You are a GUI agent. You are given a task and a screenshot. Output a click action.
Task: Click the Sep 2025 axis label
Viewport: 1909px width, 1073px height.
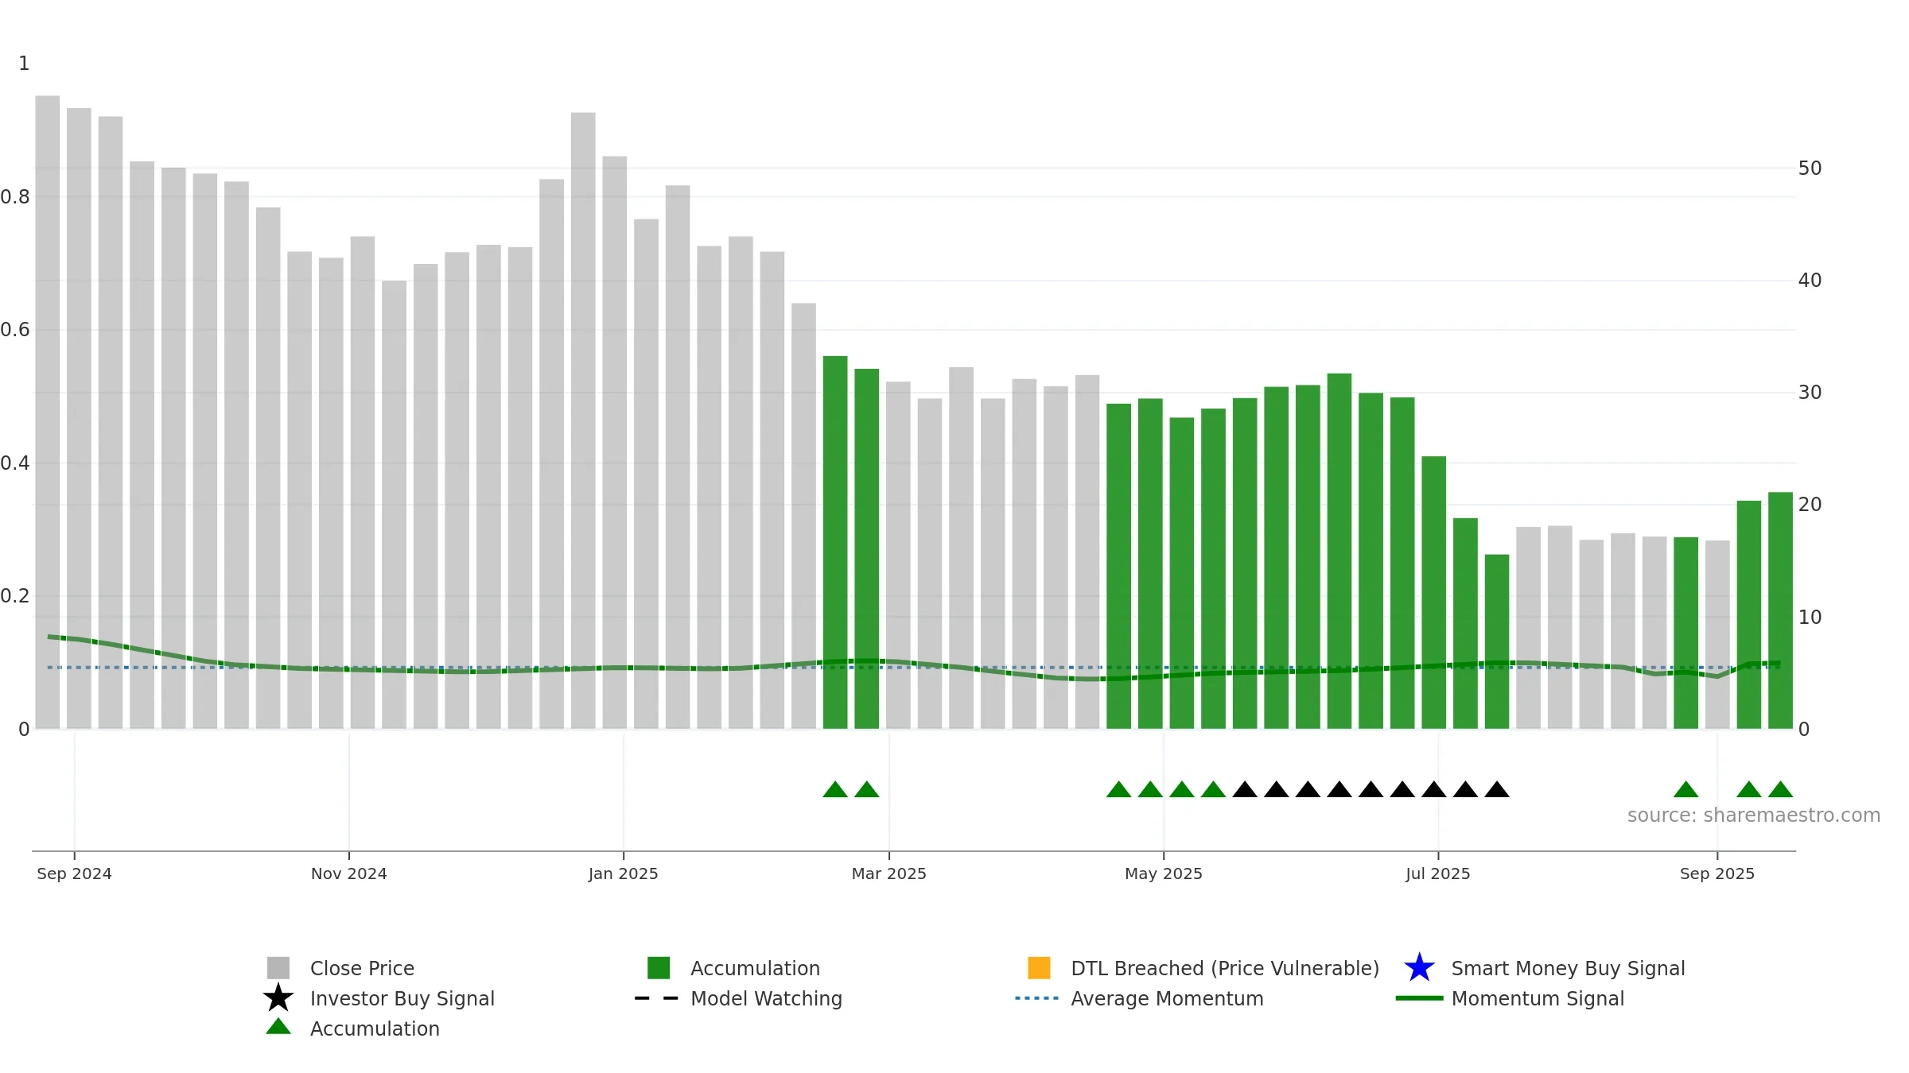coord(1717,874)
